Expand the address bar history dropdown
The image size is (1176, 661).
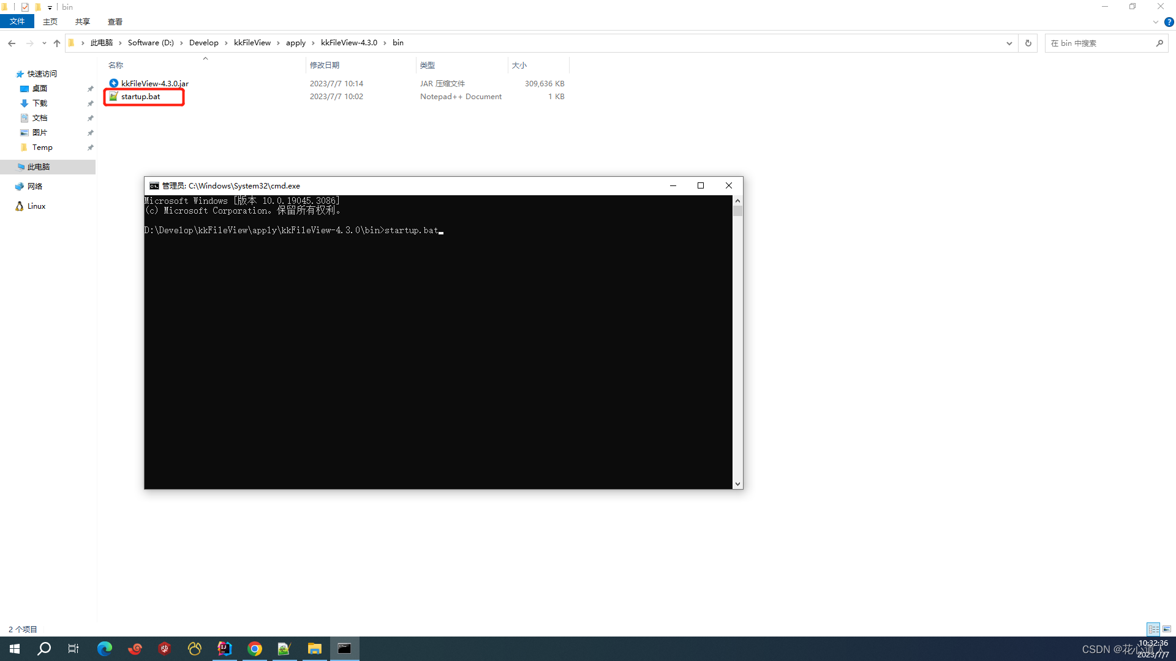pos(1009,43)
